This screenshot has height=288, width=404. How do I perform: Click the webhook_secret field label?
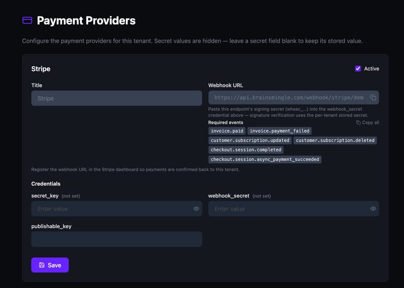point(229,196)
